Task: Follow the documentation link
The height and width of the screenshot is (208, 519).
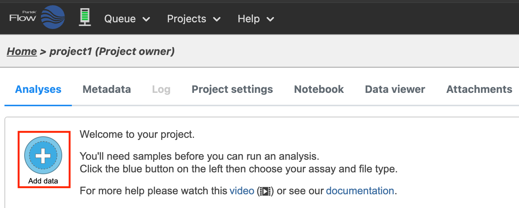Action: [x=360, y=191]
